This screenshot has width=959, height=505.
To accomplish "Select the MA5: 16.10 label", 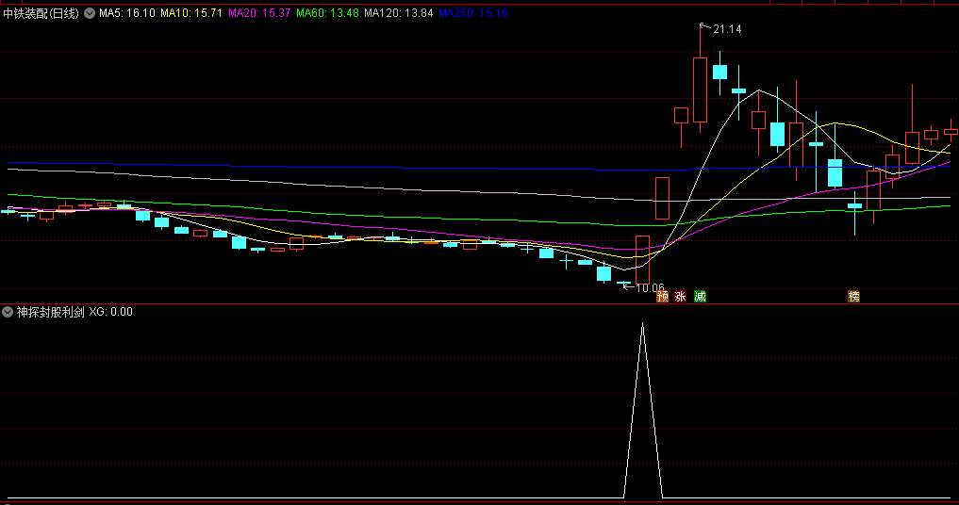I will click(127, 13).
